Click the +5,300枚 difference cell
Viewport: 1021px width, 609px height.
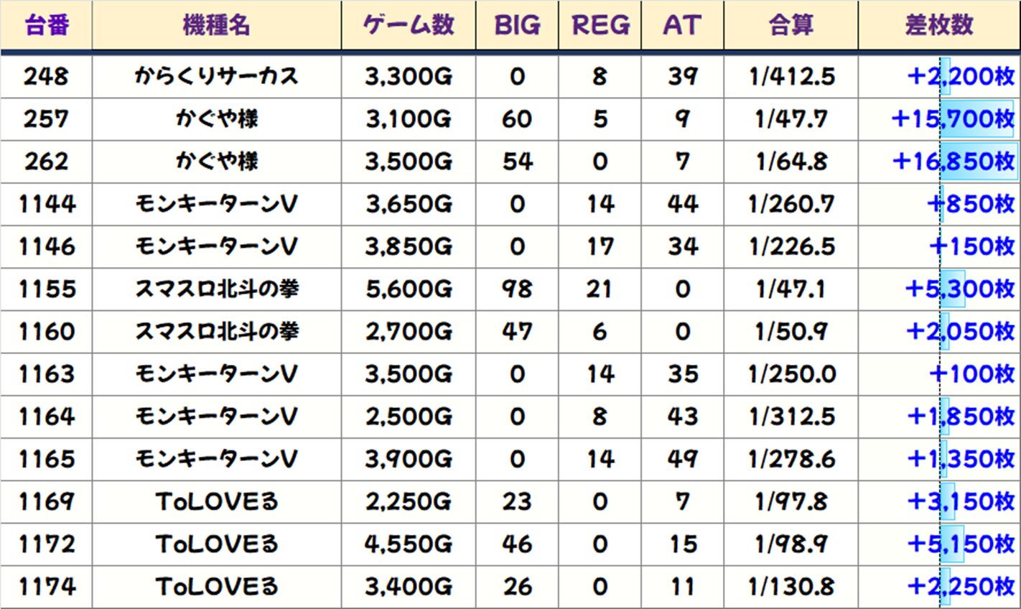pyautogui.click(x=960, y=289)
